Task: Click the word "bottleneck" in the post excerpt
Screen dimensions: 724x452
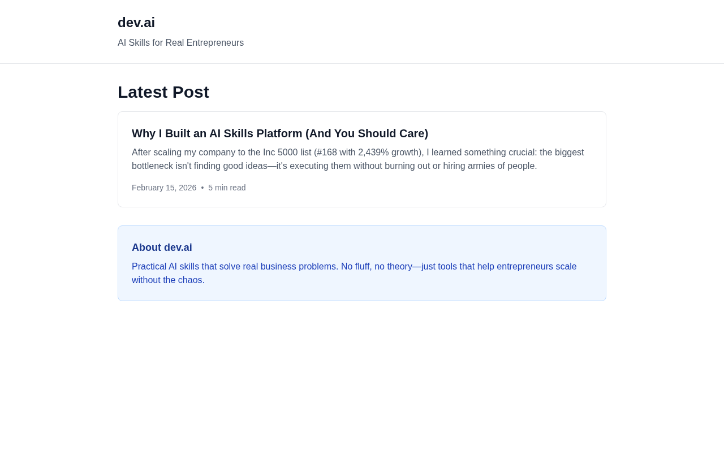Action: coord(153,166)
